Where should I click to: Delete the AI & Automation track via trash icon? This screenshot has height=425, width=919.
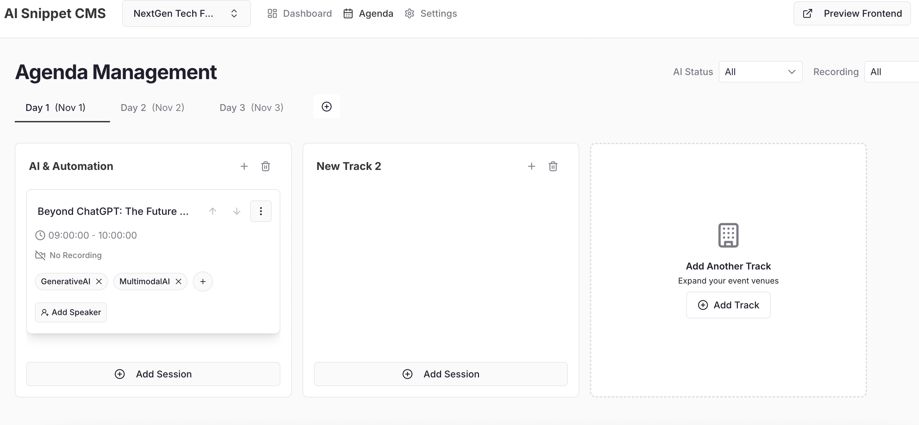pyautogui.click(x=265, y=166)
